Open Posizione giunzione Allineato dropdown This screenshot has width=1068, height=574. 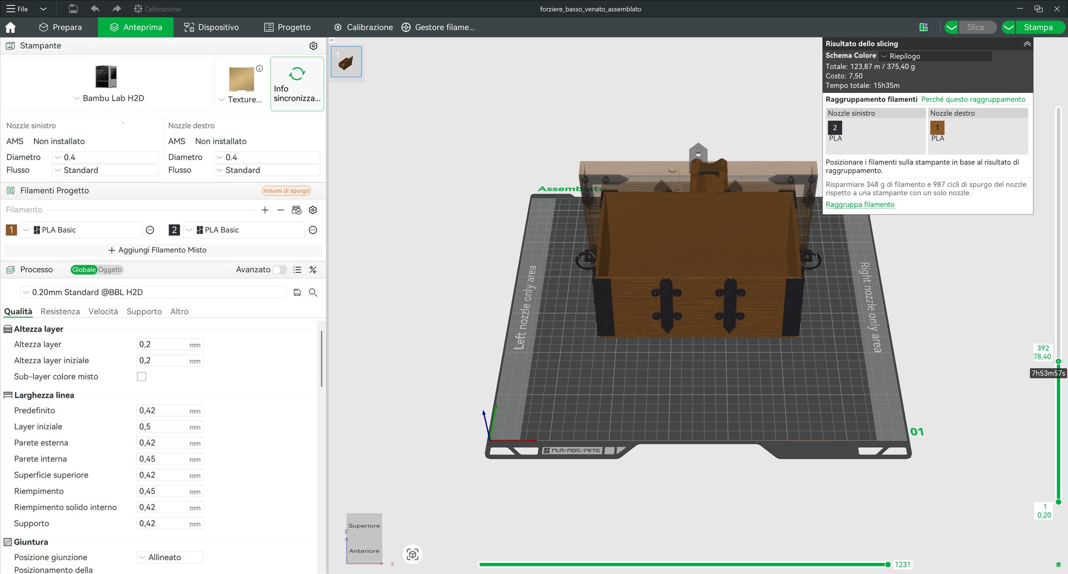170,557
